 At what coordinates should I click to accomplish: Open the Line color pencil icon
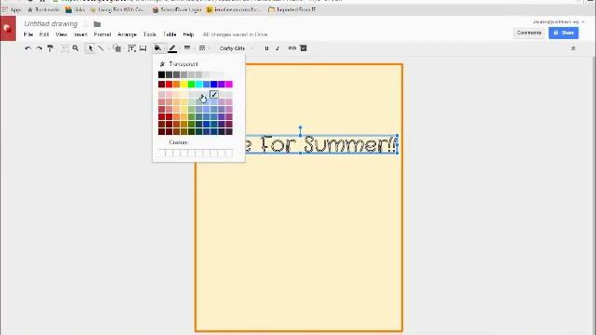(172, 48)
